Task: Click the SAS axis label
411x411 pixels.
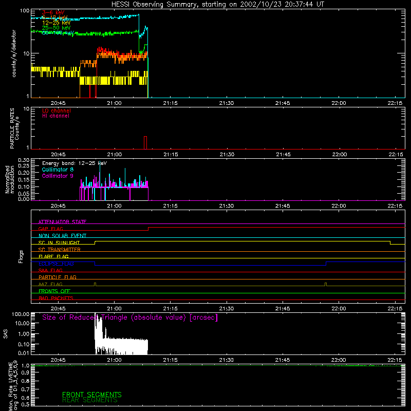Action: [5, 334]
